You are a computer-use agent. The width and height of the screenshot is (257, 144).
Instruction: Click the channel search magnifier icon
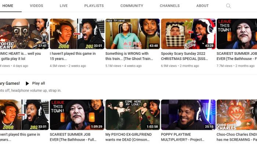click(228, 6)
